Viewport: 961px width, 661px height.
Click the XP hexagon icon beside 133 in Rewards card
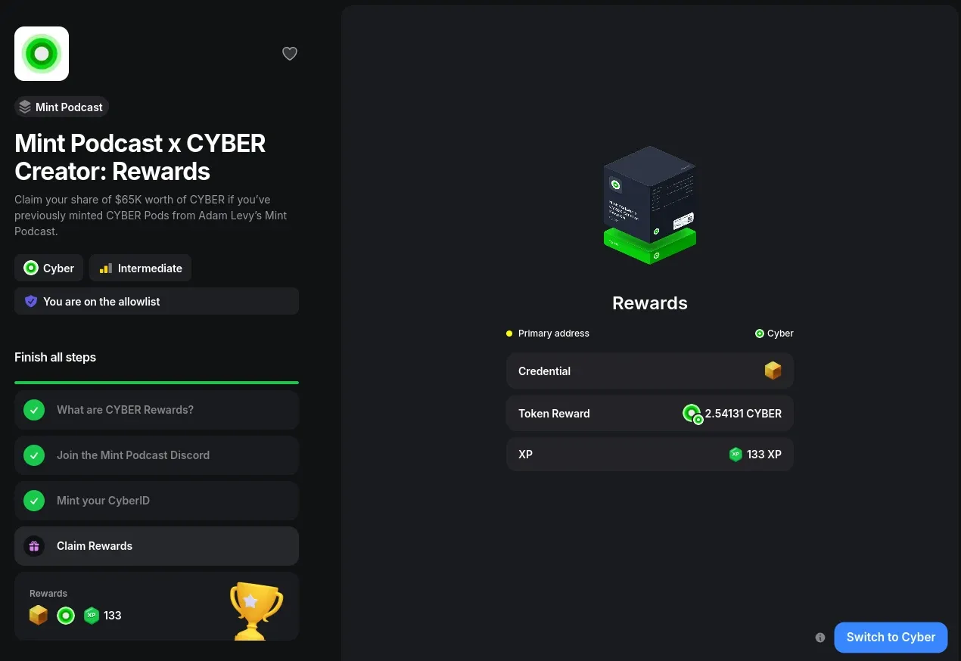92,616
